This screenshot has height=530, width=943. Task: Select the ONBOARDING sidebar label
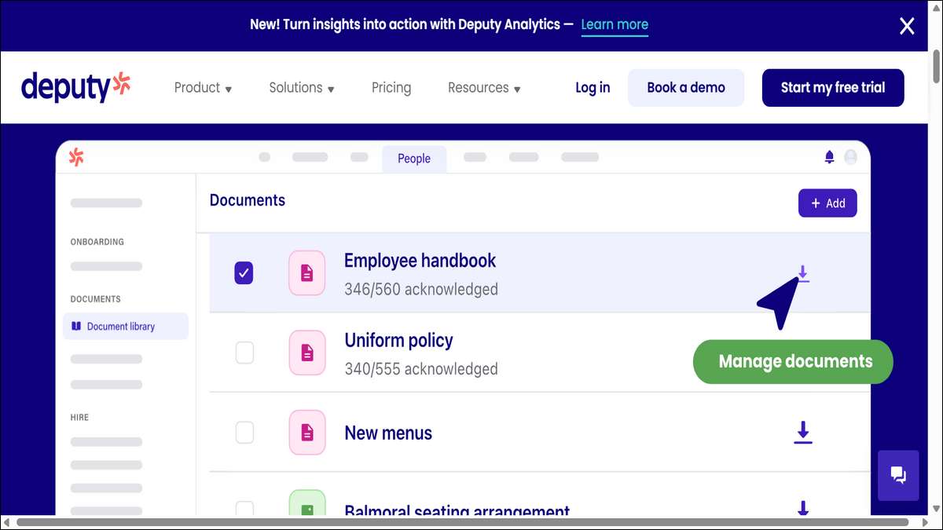click(97, 242)
